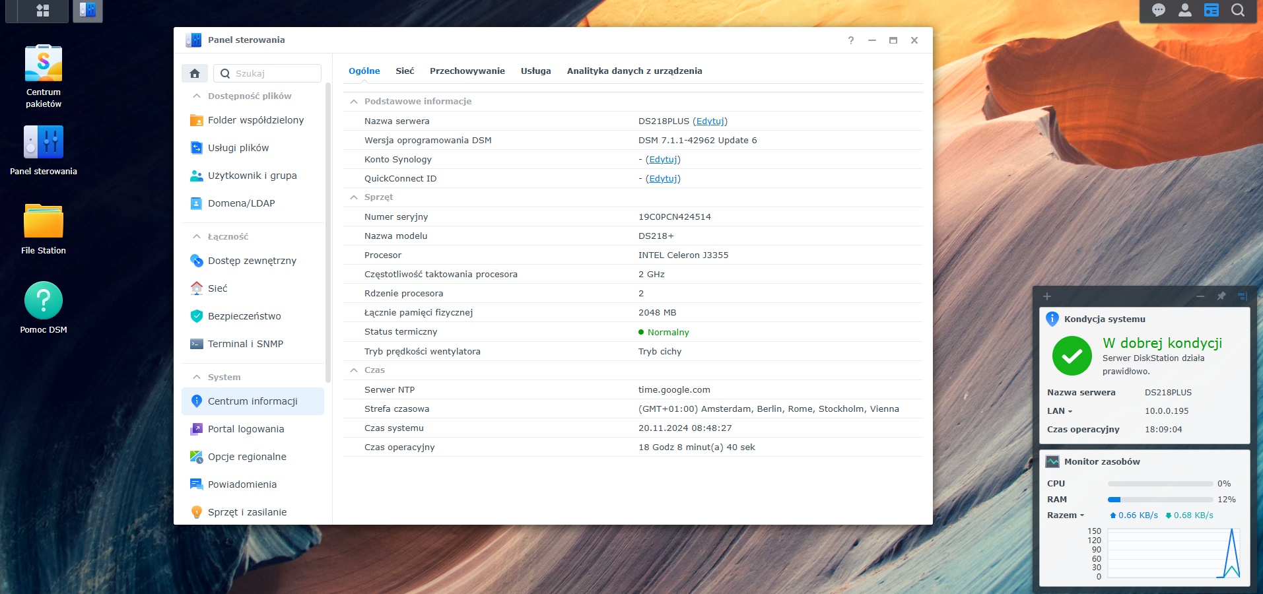
Task: Select the Control Panel taskbar icon
Action: click(x=88, y=11)
